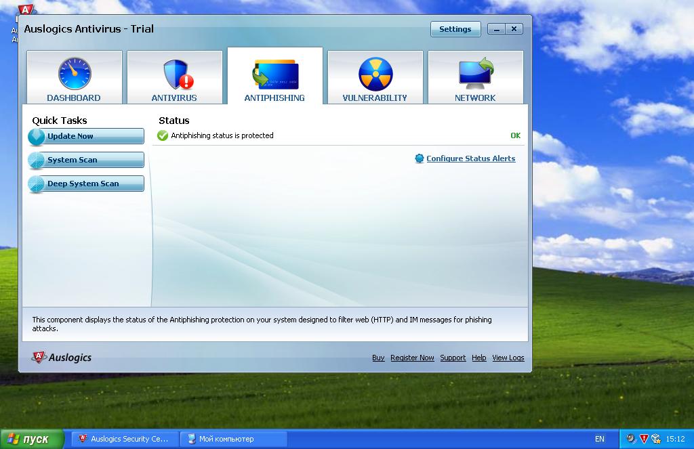Open the Register Now link
This screenshot has height=449, width=694.
[412, 358]
